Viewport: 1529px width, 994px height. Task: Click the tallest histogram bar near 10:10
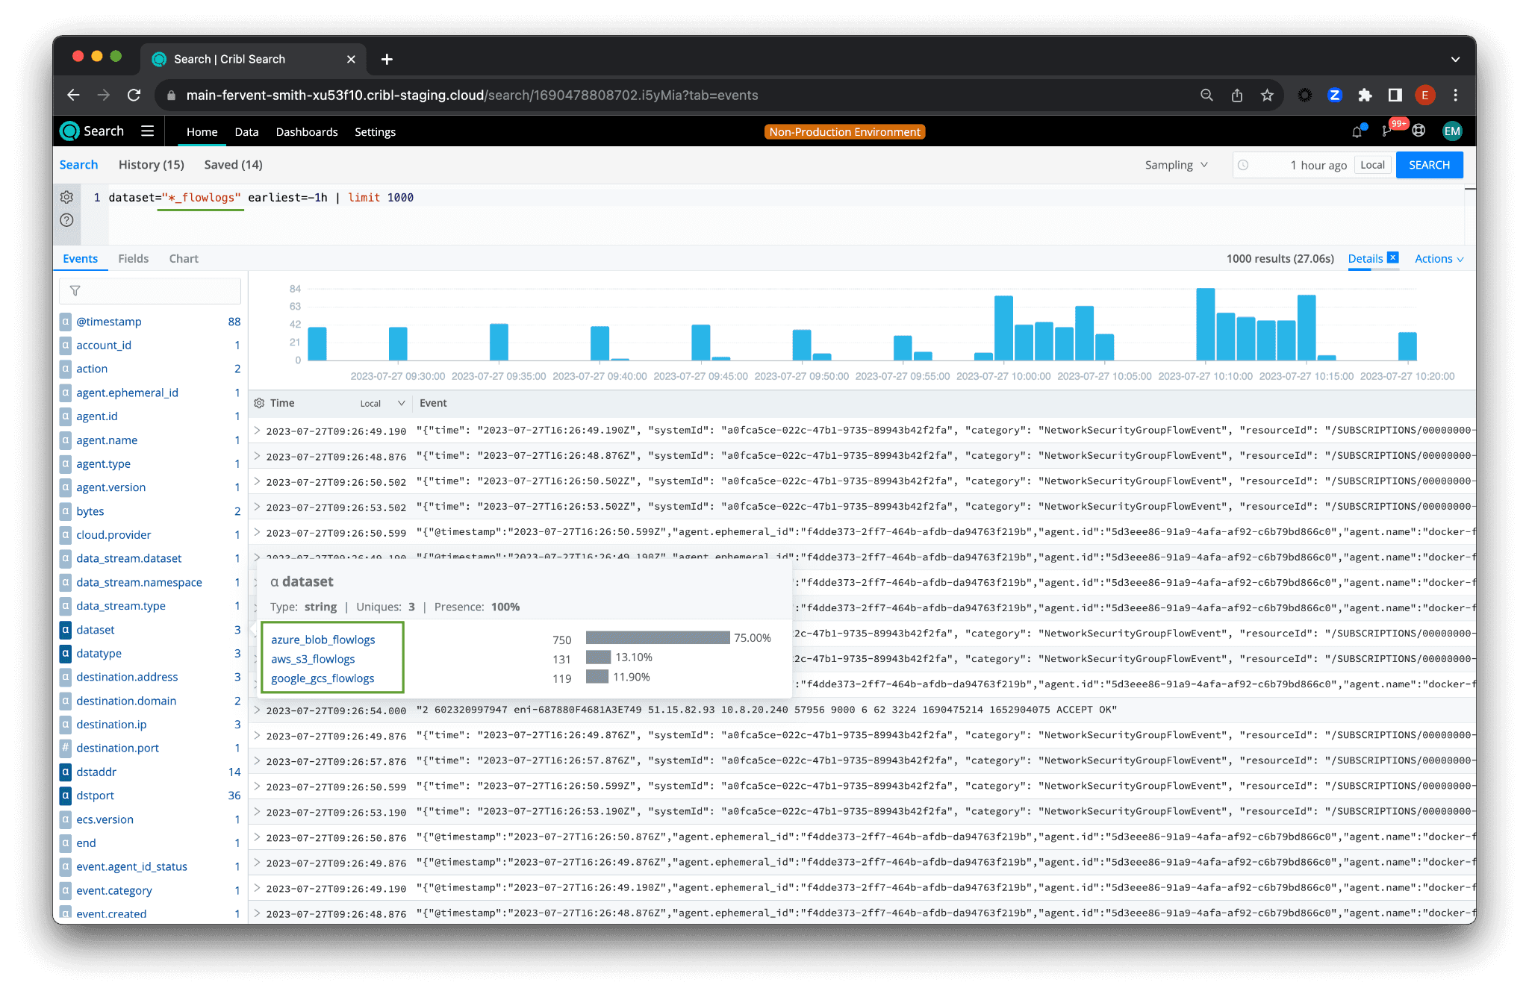[x=1205, y=324]
